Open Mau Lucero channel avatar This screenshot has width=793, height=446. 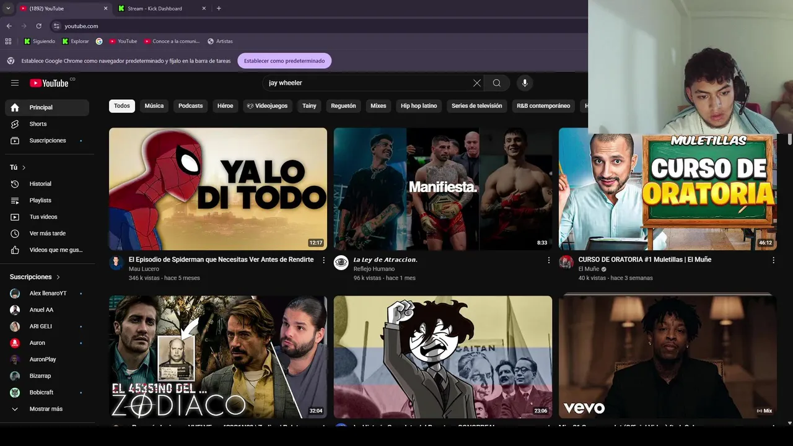116,263
